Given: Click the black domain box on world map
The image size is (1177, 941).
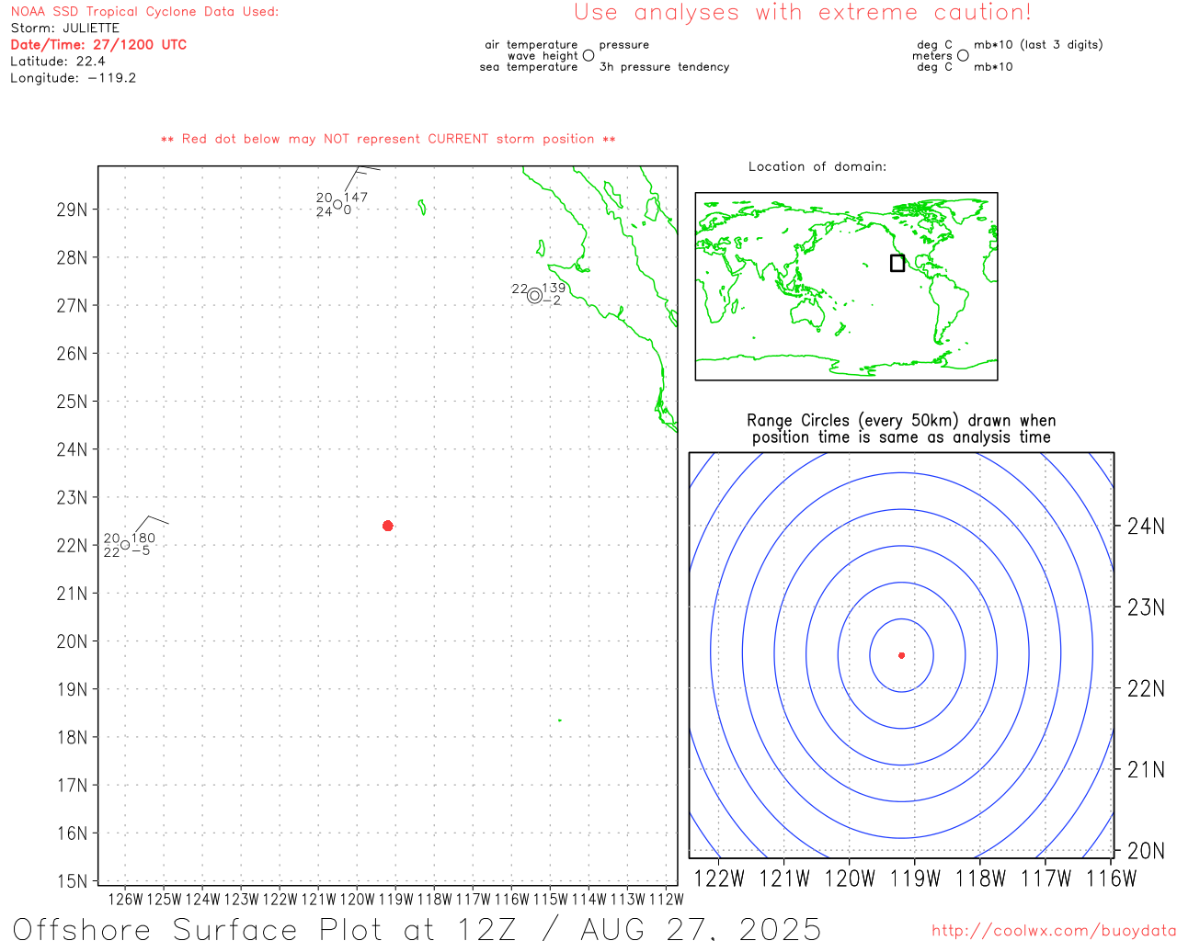Looking at the screenshot, I should click(897, 263).
